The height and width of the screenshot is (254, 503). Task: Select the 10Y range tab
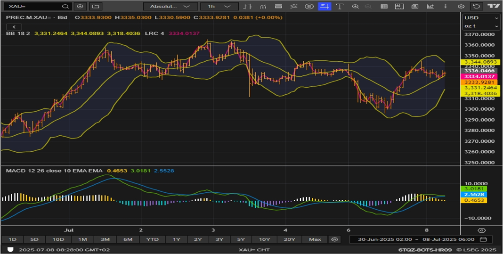[x=264, y=239]
